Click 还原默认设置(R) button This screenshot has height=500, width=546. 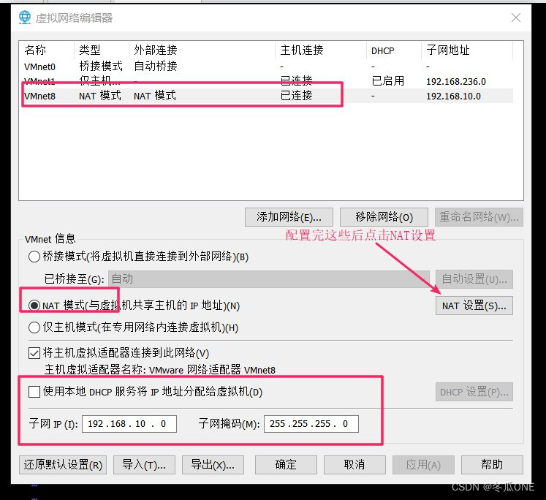(63, 465)
